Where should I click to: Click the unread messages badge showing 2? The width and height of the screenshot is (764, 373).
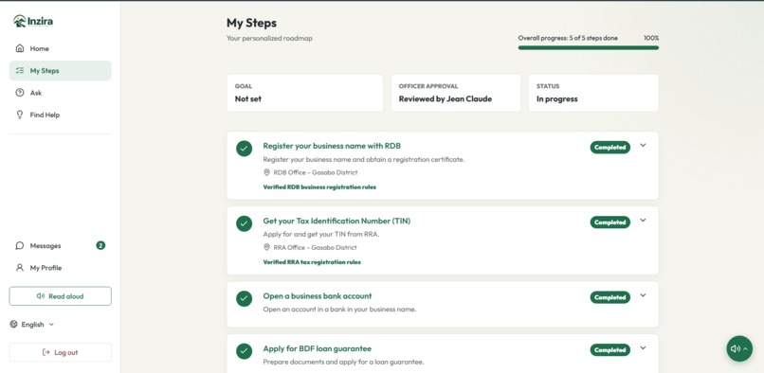coord(100,245)
